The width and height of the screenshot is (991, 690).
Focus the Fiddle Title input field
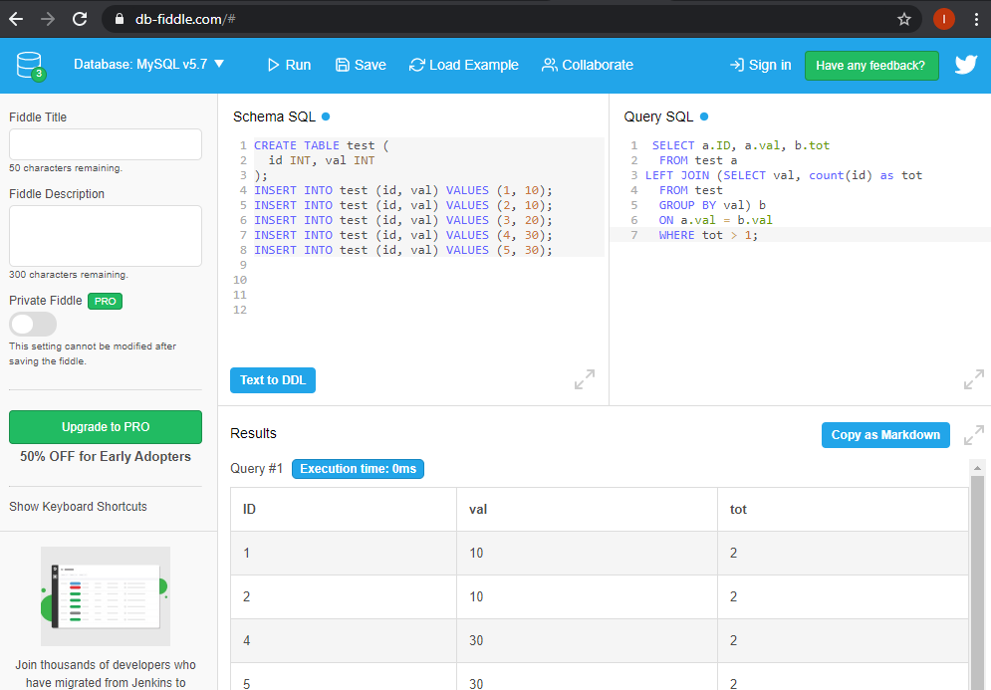tap(106, 144)
